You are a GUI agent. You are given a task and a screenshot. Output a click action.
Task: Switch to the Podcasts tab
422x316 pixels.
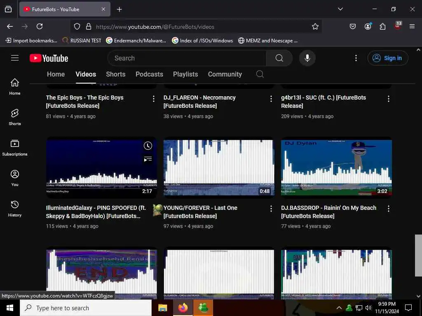149,74
